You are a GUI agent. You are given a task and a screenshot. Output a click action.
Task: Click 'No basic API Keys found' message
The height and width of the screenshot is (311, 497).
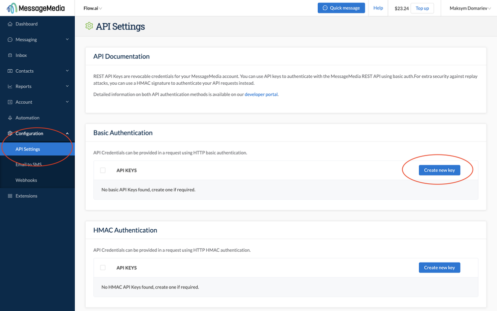click(x=148, y=190)
